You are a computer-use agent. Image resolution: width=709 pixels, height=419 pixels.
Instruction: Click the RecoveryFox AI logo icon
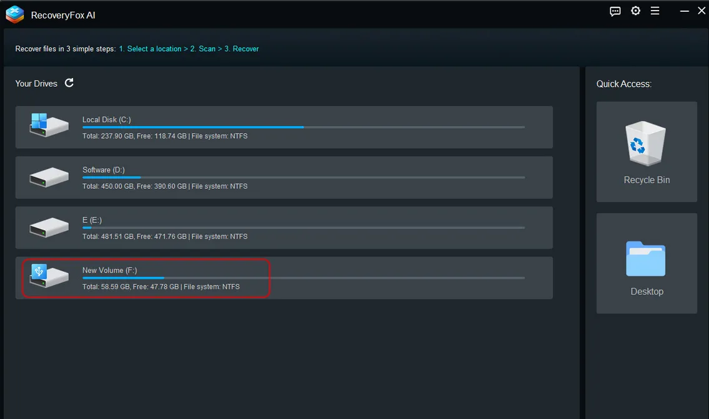14,14
